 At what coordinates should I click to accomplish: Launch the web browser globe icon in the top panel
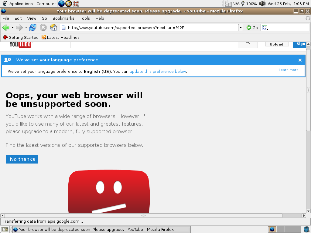[61, 4]
